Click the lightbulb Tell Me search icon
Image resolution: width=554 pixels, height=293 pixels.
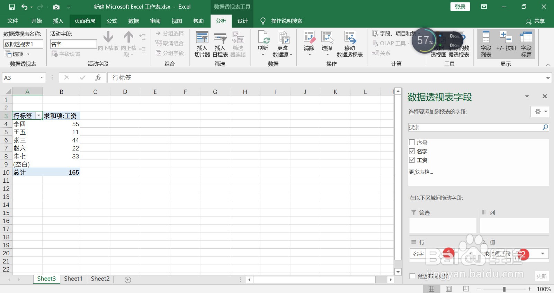point(263,21)
